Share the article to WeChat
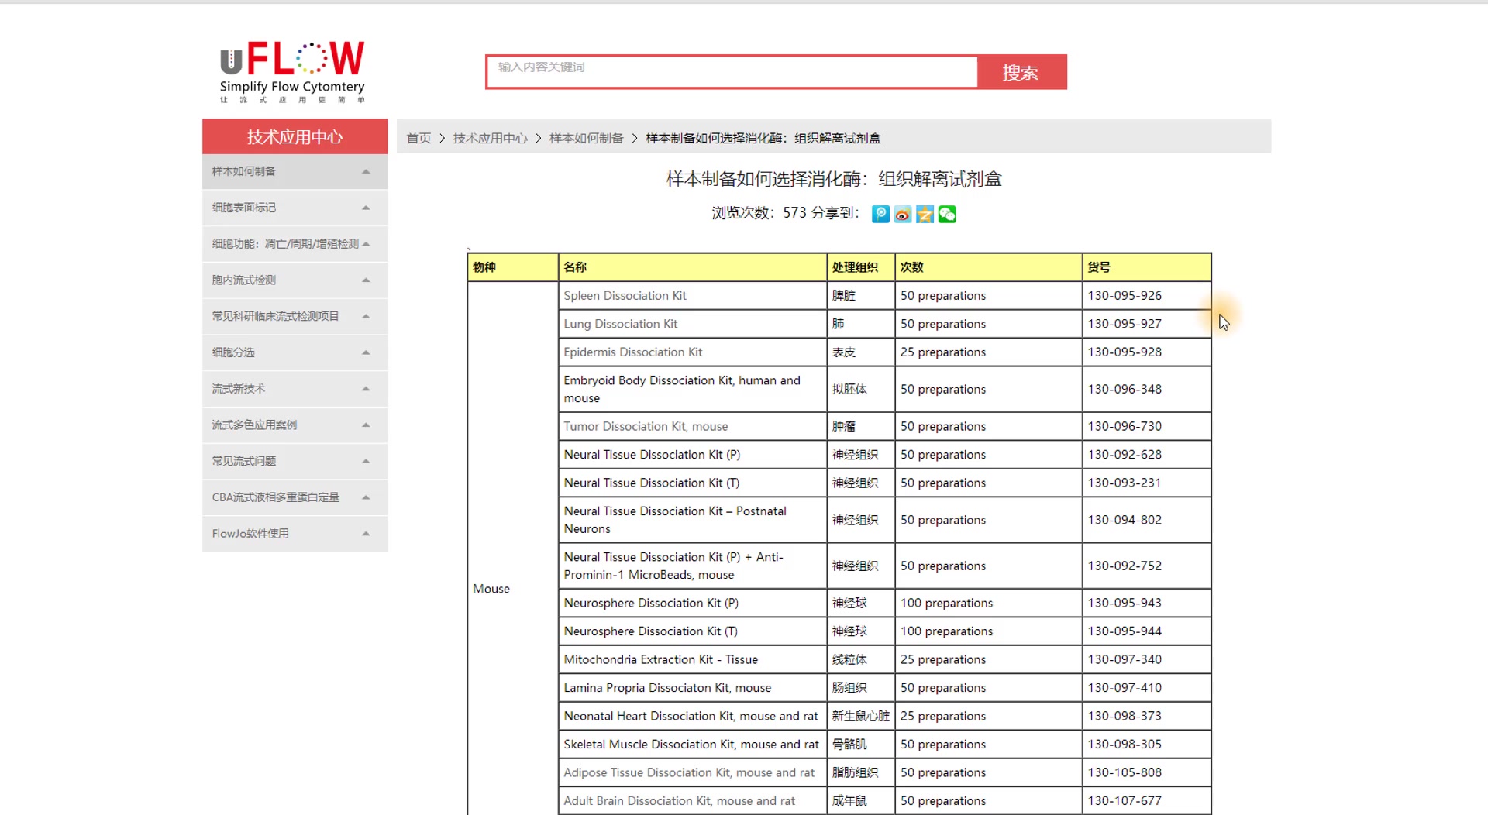This screenshot has height=815, width=1488. pos(947,214)
